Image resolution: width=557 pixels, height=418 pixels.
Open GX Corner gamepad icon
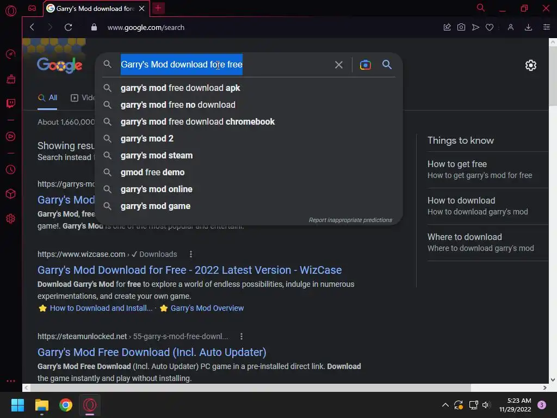tap(32, 8)
